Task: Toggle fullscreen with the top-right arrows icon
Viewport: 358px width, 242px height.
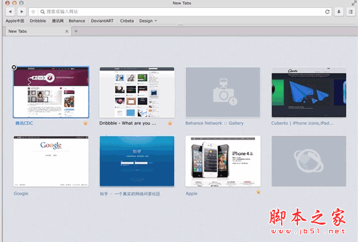Action: pos(354,3)
